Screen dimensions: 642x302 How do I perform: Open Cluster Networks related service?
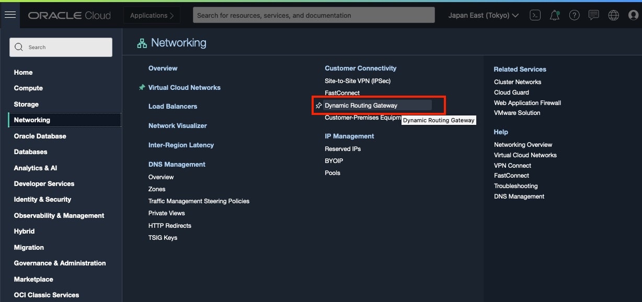(x=518, y=82)
